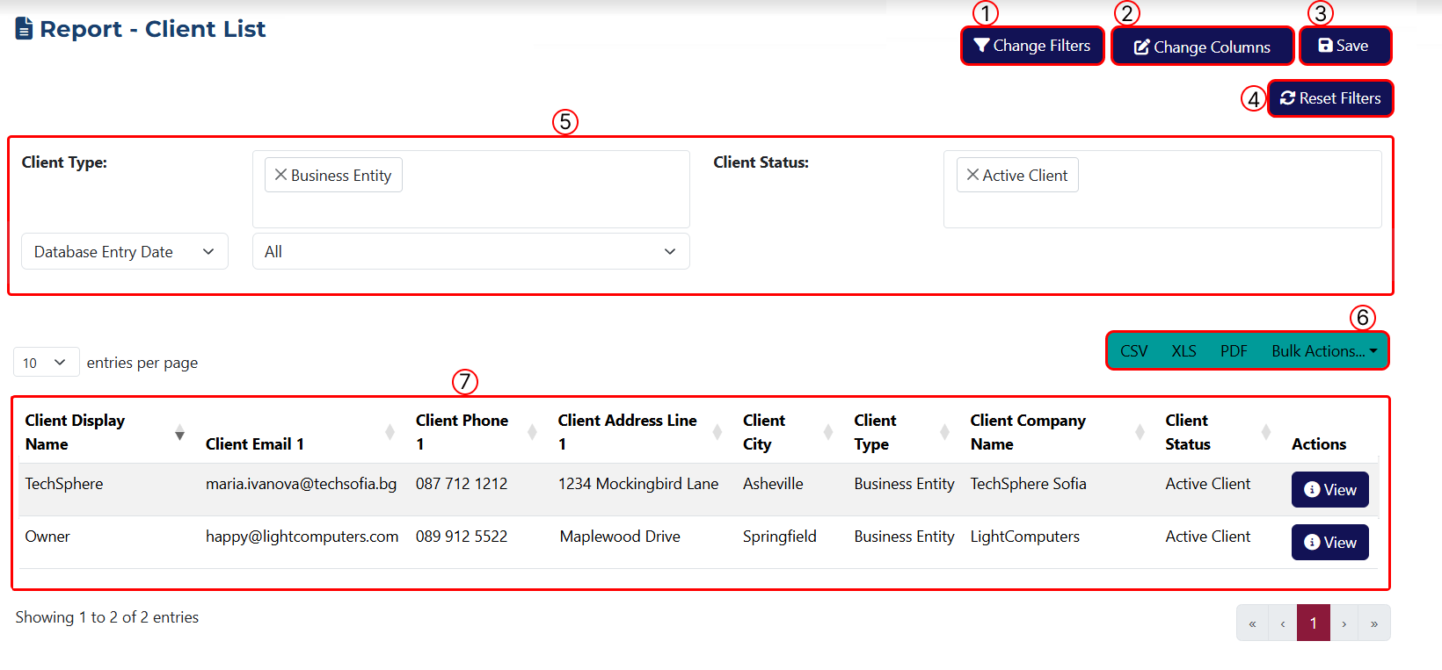Remove the Active Client filter tag
This screenshot has width=1442, height=670.
pyautogui.click(x=972, y=175)
